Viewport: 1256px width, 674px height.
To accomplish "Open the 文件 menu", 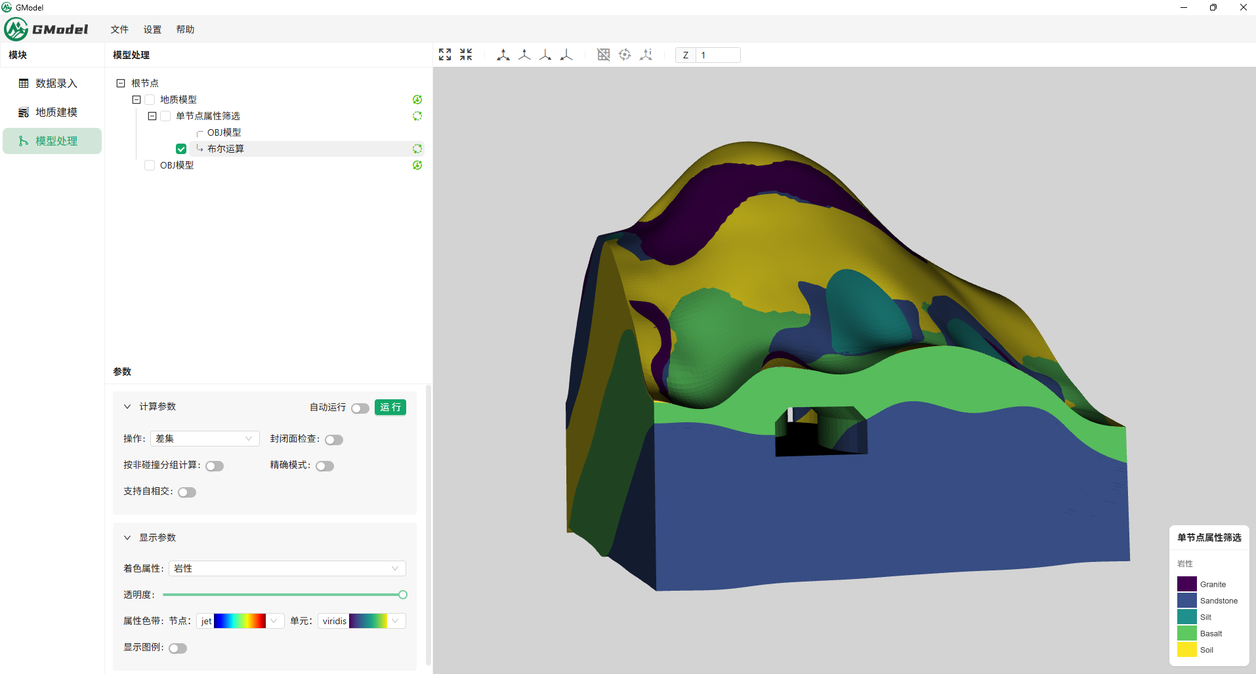I will click(119, 30).
